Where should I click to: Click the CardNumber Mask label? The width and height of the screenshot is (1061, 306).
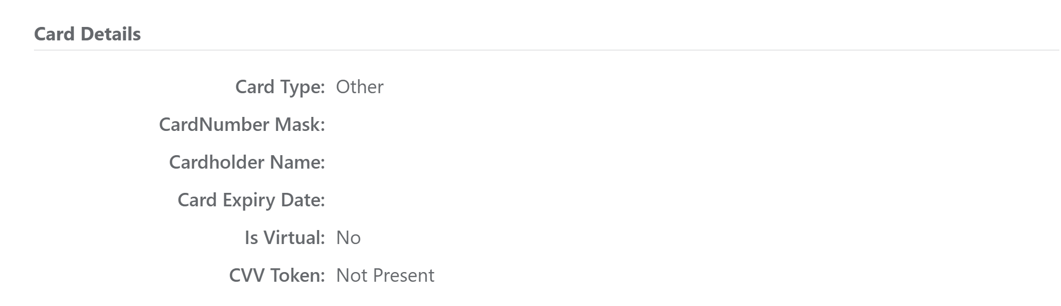(242, 124)
